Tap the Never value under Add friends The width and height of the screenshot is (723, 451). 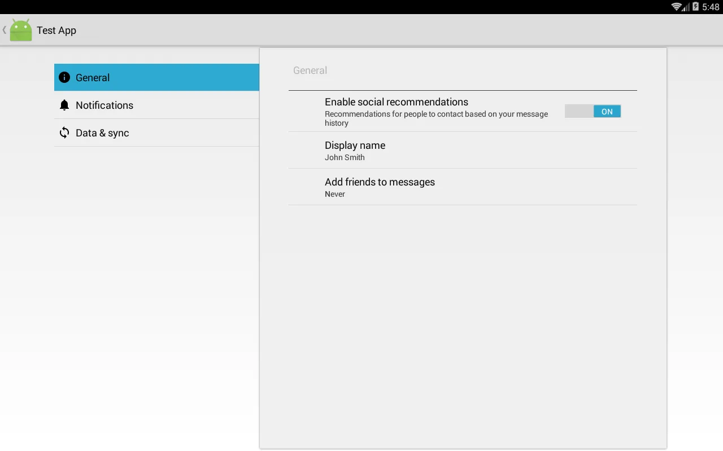[x=335, y=194]
